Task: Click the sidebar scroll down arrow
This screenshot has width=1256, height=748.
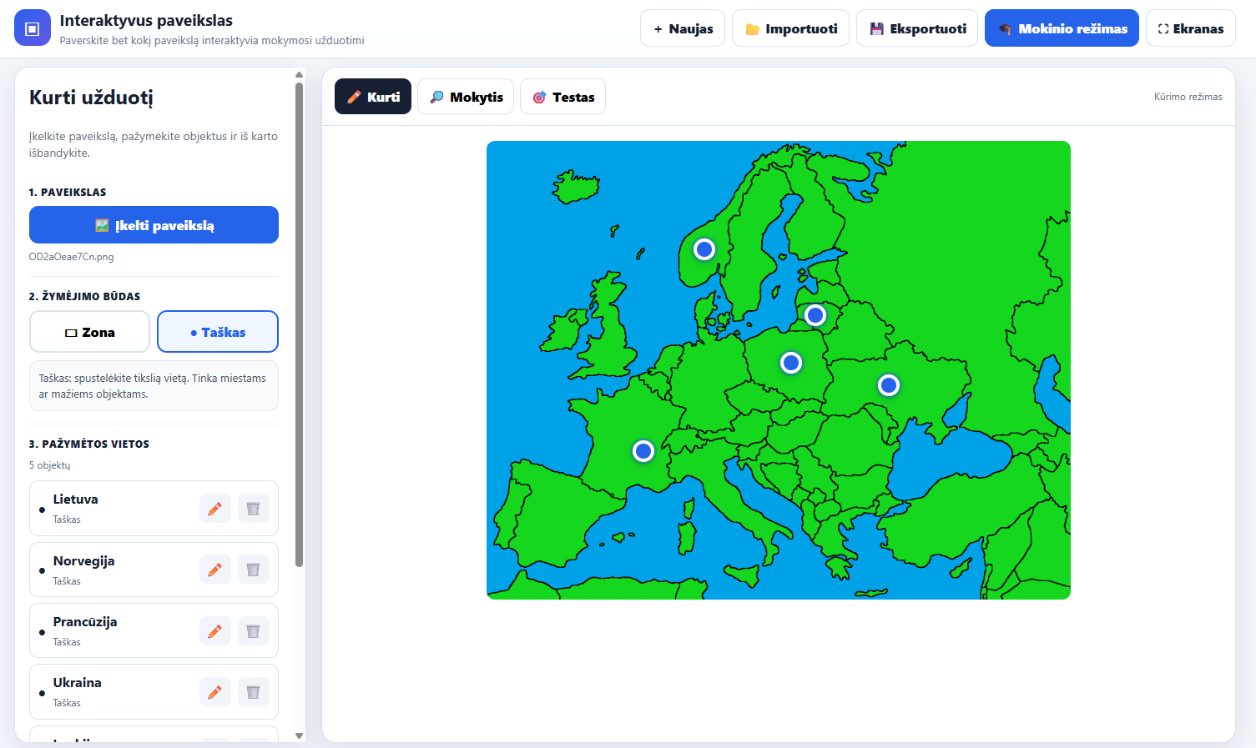Action: tap(300, 735)
